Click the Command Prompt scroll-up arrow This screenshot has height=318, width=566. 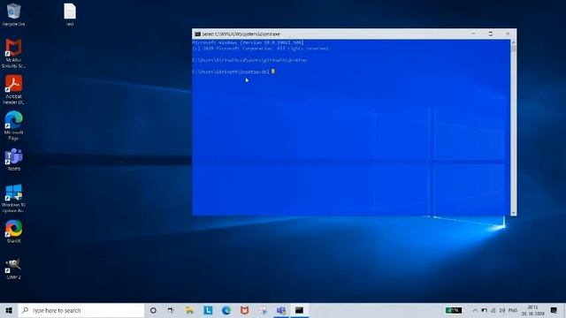click(513, 42)
